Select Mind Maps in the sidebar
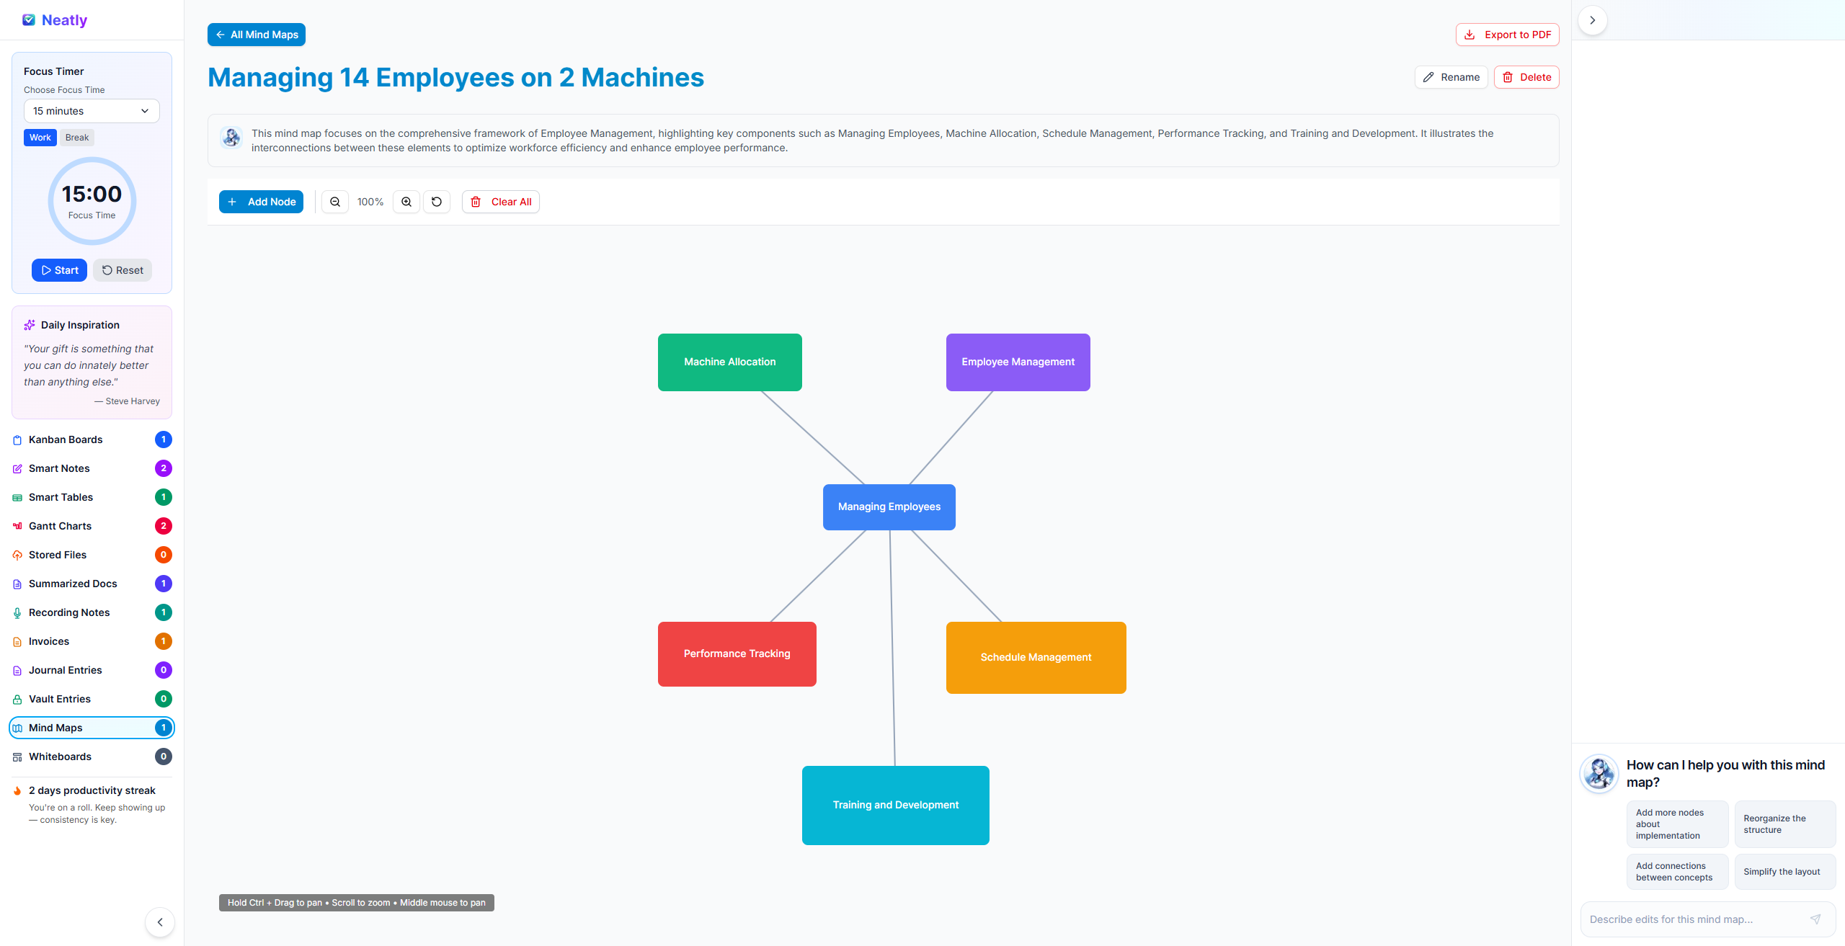This screenshot has height=946, width=1845. click(x=55, y=728)
